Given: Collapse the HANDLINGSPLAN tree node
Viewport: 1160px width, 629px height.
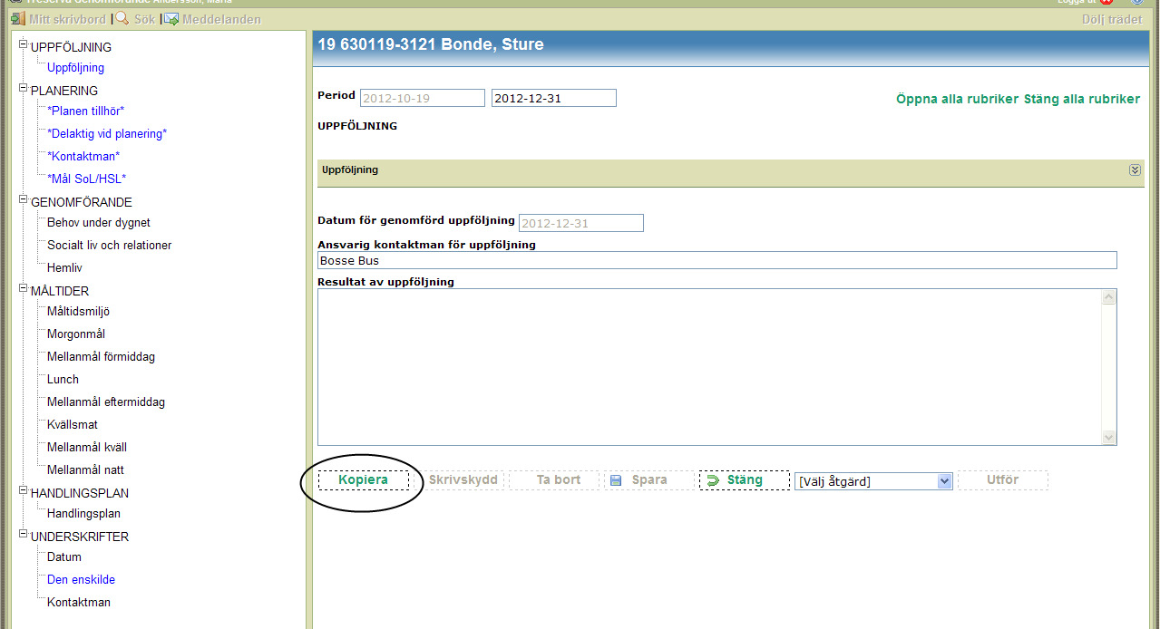Looking at the screenshot, I should pyautogui.click(x=24, y=490).
